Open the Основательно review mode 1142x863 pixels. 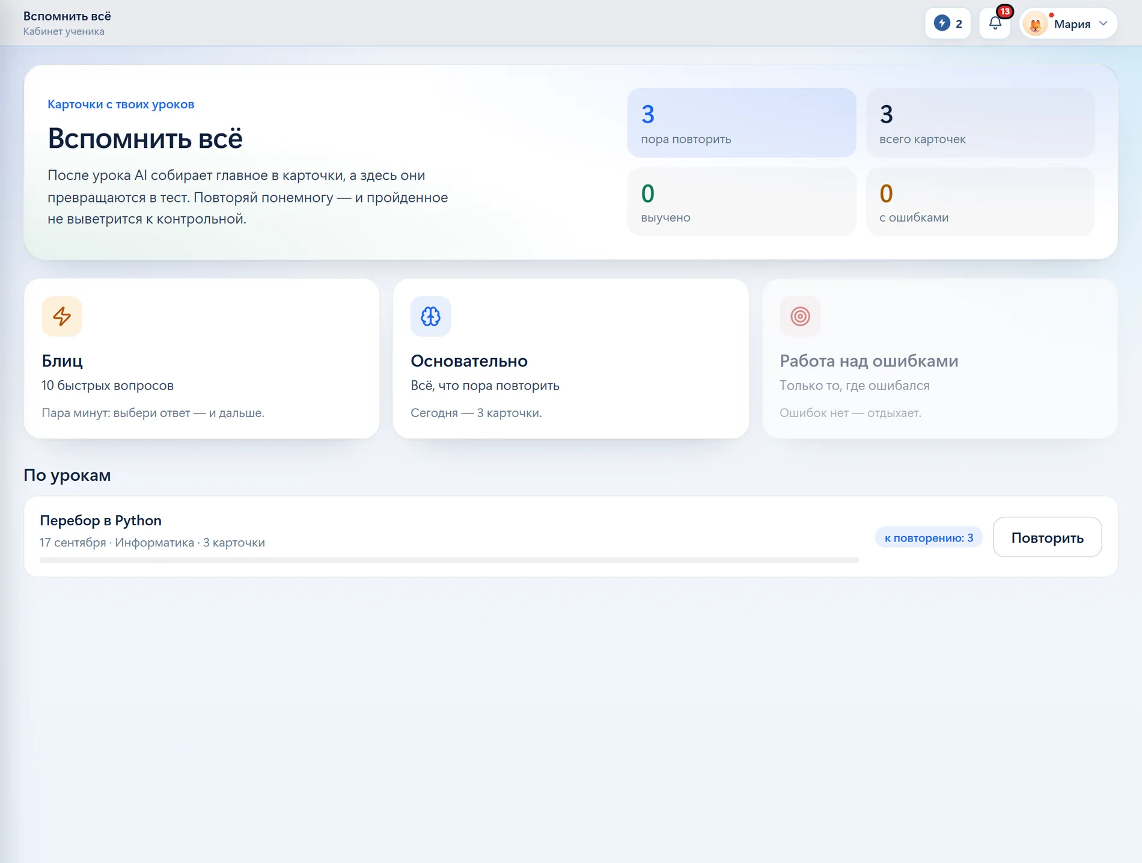pyautogui.click(x=570, y=358)
